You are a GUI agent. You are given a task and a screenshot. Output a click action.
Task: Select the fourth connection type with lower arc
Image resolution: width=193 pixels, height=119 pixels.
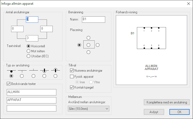click(x=44, y=76)
